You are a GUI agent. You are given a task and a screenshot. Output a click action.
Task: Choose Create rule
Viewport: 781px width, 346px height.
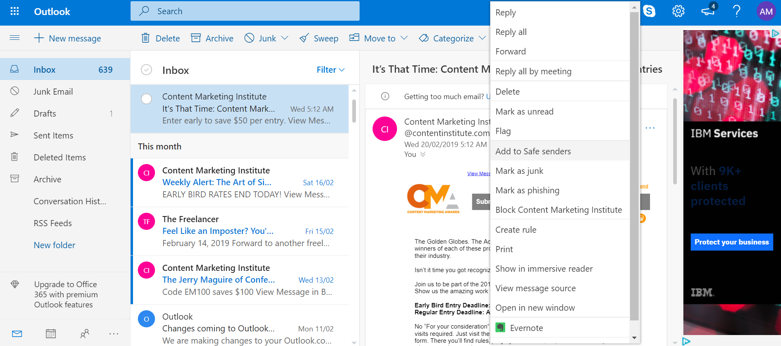(560, 230)
